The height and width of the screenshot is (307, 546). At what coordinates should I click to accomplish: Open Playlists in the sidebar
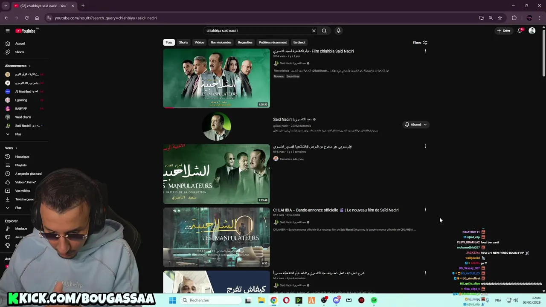click(21, 165)
